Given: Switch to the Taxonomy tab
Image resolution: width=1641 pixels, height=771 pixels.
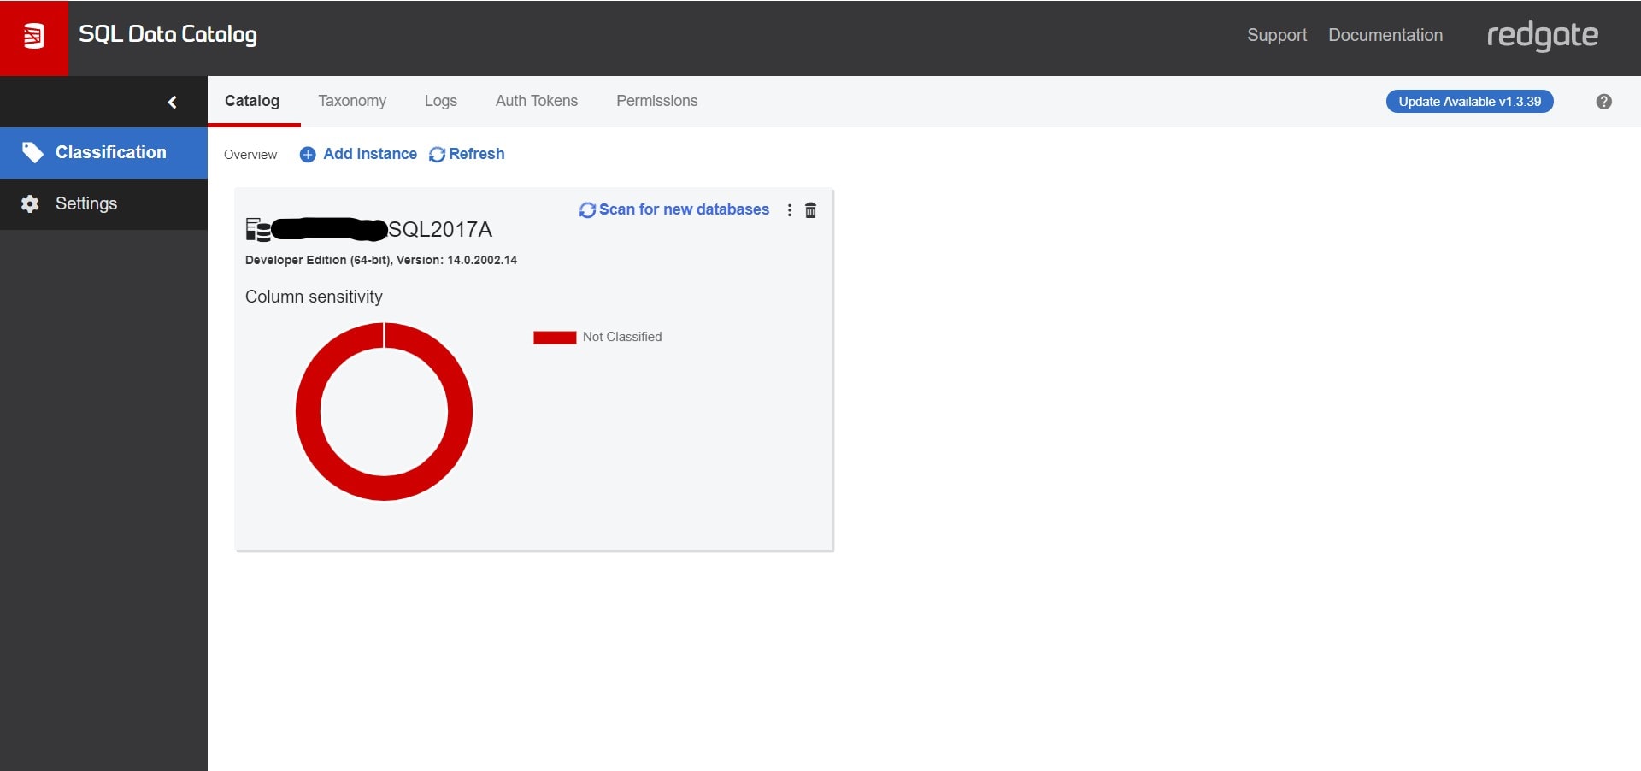Looking at the screenshot, I should coord(352,101).
